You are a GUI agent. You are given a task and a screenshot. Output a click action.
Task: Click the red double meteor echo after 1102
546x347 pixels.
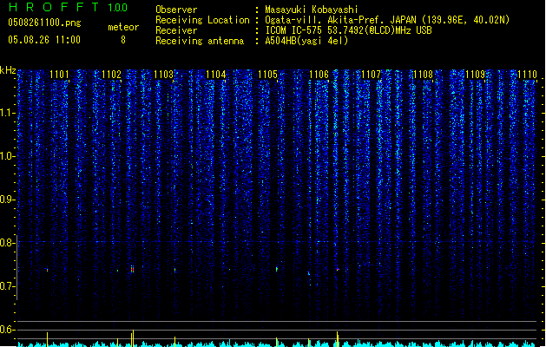(132, 269)
